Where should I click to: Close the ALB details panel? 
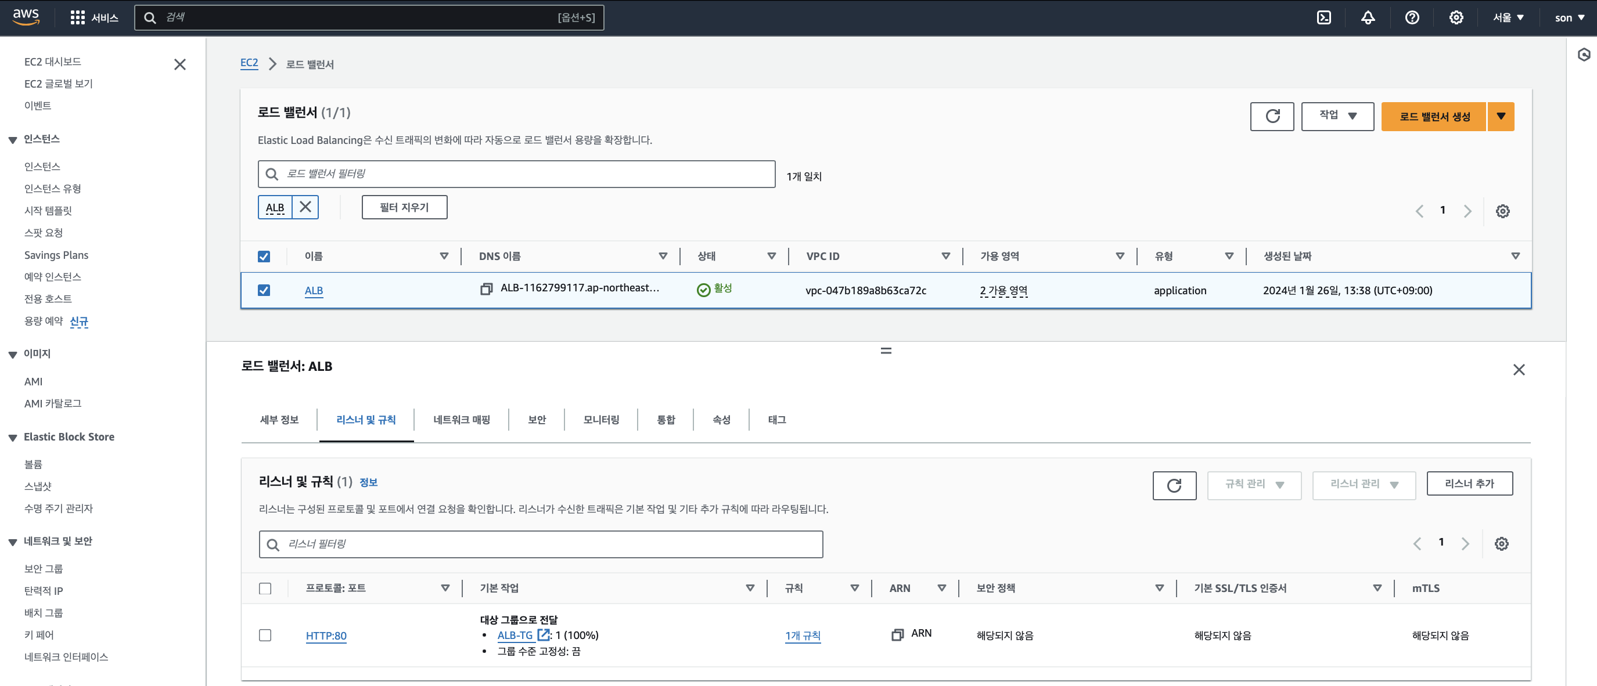click(x=1518, y=370)
